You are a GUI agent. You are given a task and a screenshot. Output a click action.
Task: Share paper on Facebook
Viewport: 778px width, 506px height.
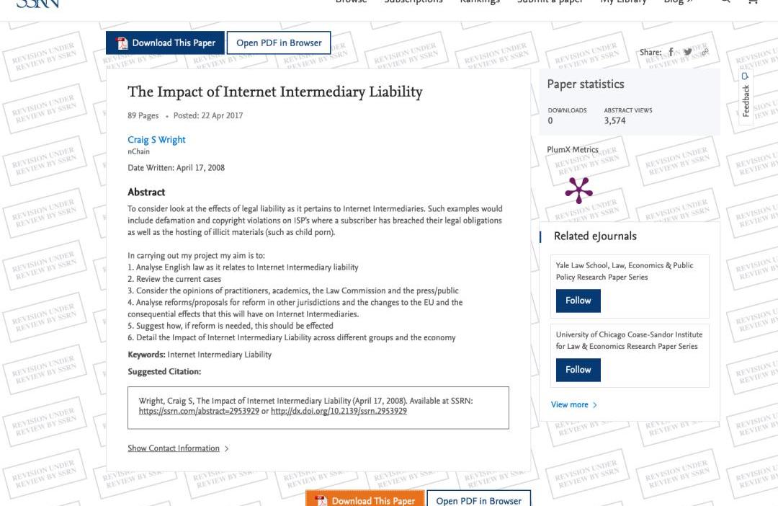tap(671, 52)
